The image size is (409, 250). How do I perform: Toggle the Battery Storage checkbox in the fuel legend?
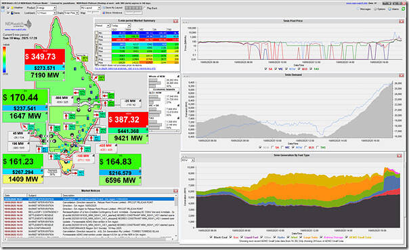point(321,237)
